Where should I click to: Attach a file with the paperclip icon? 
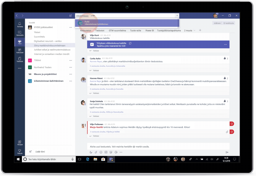point(96,152)
